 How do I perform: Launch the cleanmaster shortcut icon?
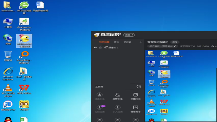point(24,24)
